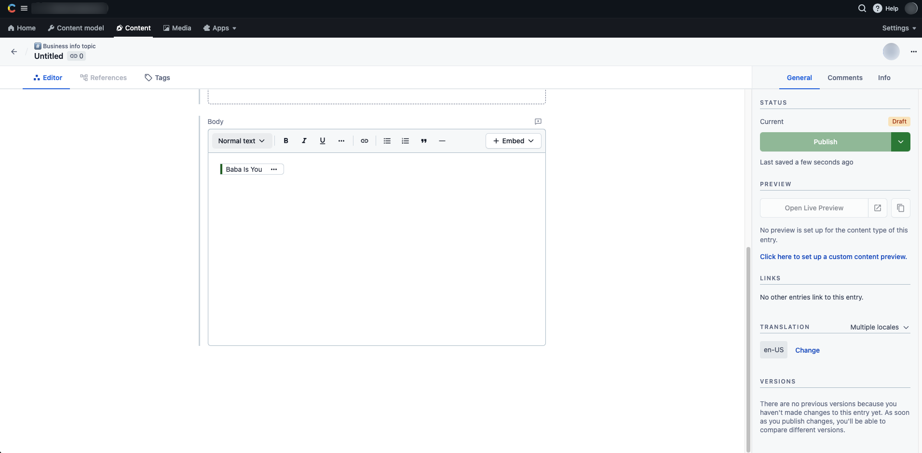Open the Content section
Screen dimensions: 922x453
pos(134,28)
